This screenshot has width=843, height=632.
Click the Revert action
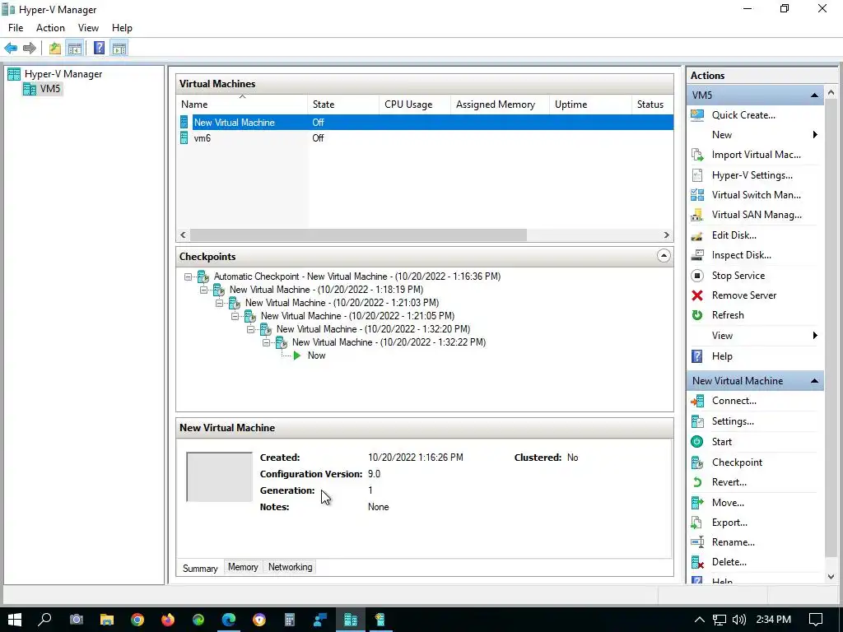(x=729, y=482)
